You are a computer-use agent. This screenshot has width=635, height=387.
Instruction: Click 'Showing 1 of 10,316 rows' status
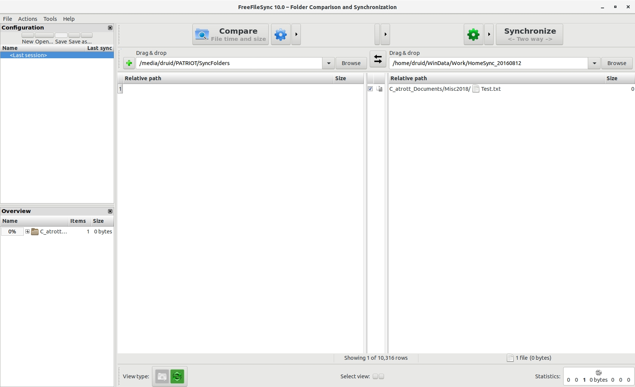tap(376, 358)
